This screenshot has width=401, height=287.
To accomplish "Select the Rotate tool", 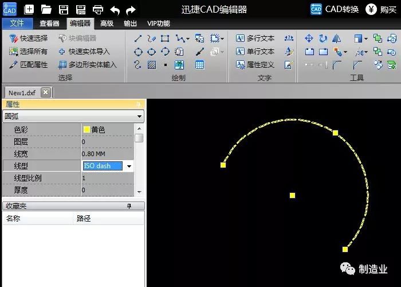I will click(x=323, y=38).
